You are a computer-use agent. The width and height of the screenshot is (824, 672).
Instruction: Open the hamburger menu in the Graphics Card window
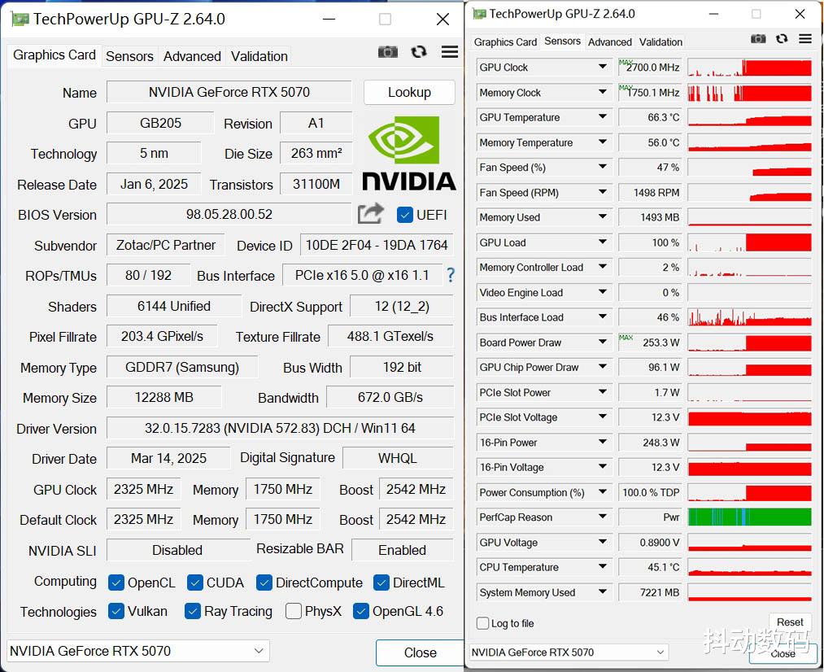(449, 52)
